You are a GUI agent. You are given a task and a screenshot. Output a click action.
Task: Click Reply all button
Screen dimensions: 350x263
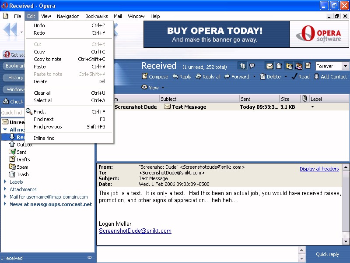pyautogui.click(x=208, y=77)
